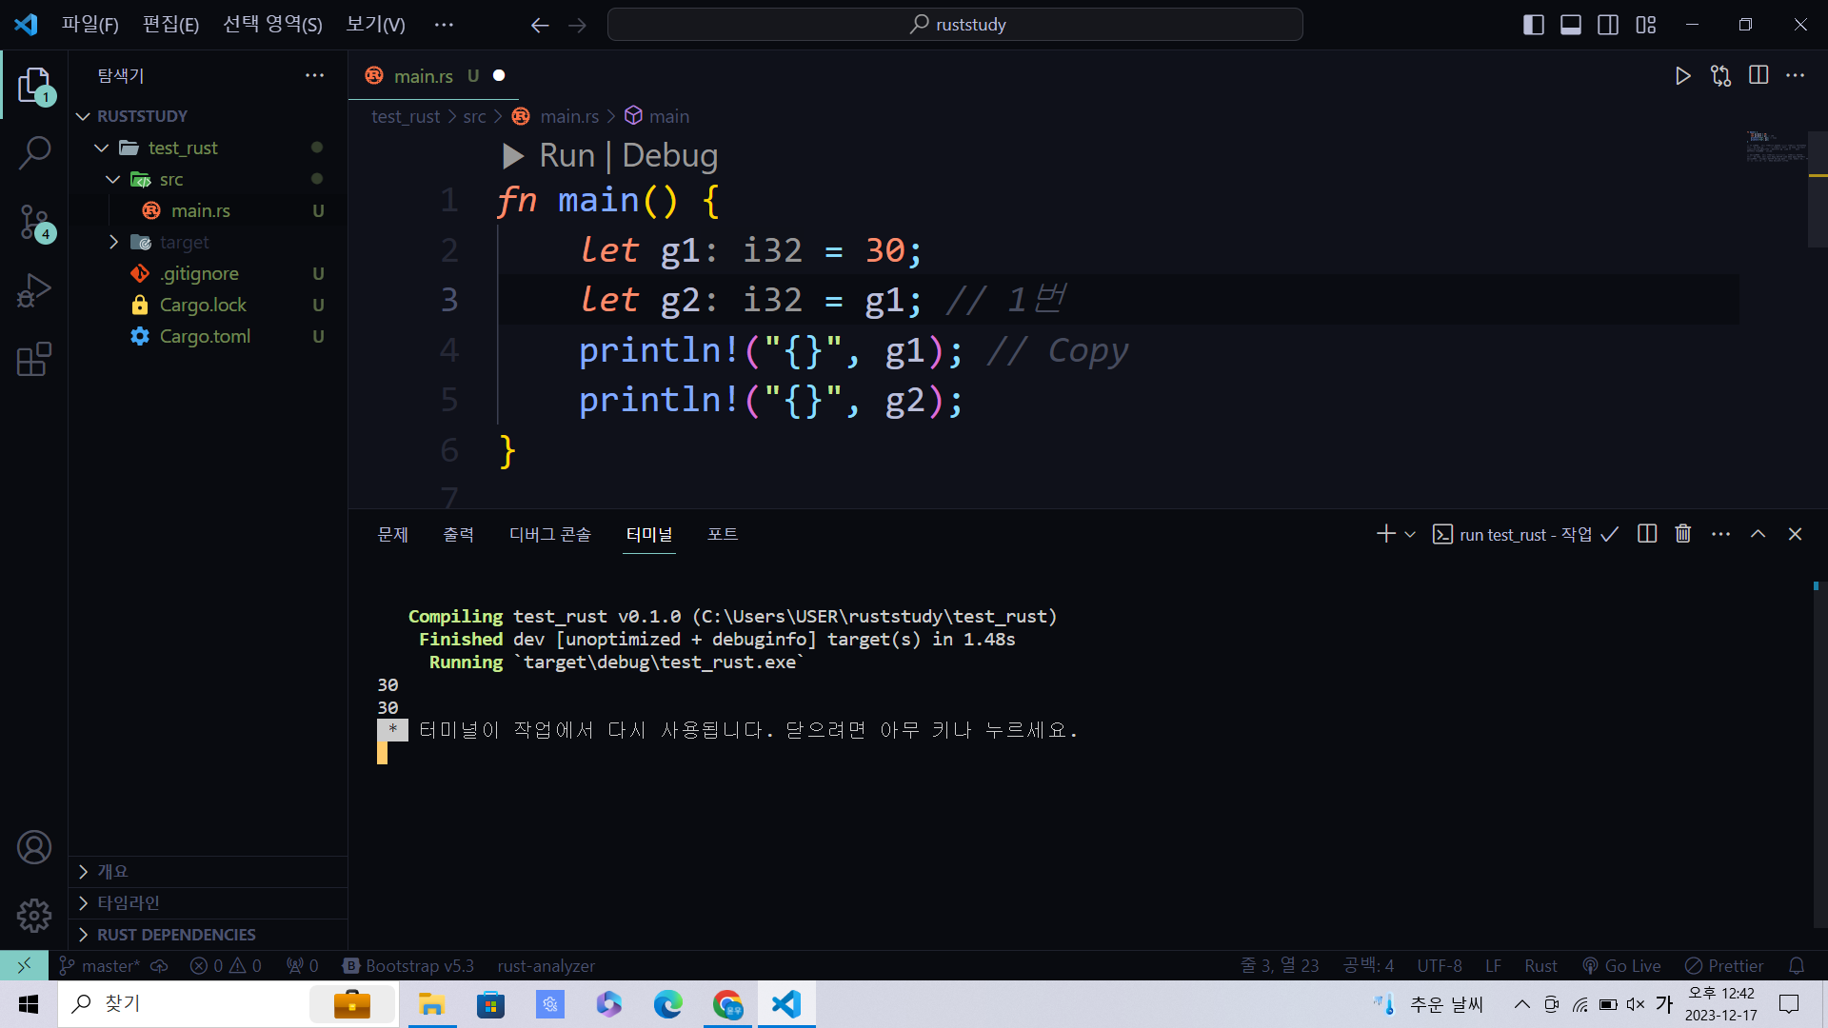Expand the RUST DEPENDENCIES section

click(x=176, y=935)
